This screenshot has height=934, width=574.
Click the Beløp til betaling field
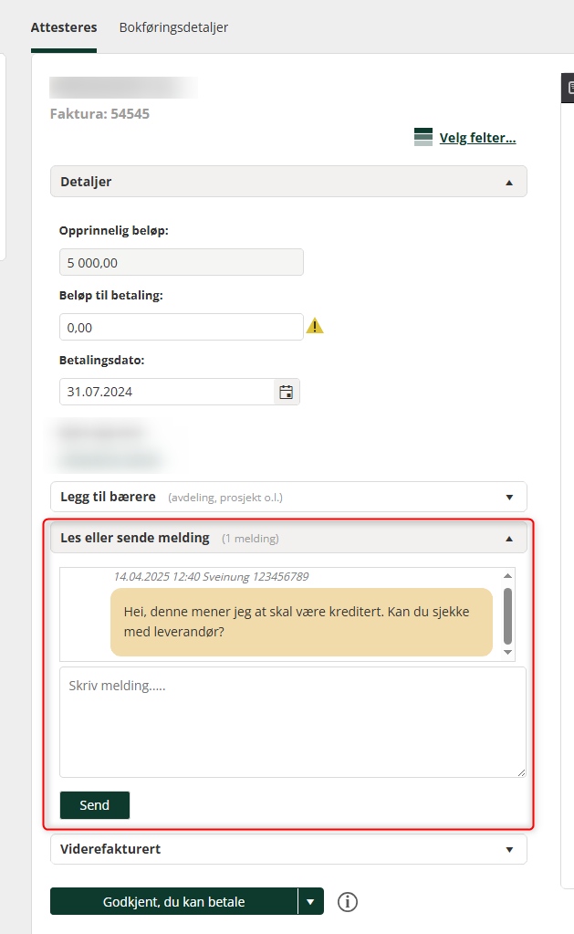tap(182, 327)
